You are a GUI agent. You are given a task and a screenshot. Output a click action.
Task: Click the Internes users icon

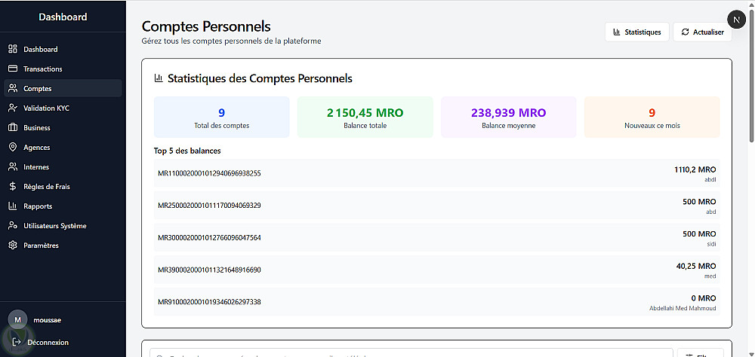(x=13, y=166)
